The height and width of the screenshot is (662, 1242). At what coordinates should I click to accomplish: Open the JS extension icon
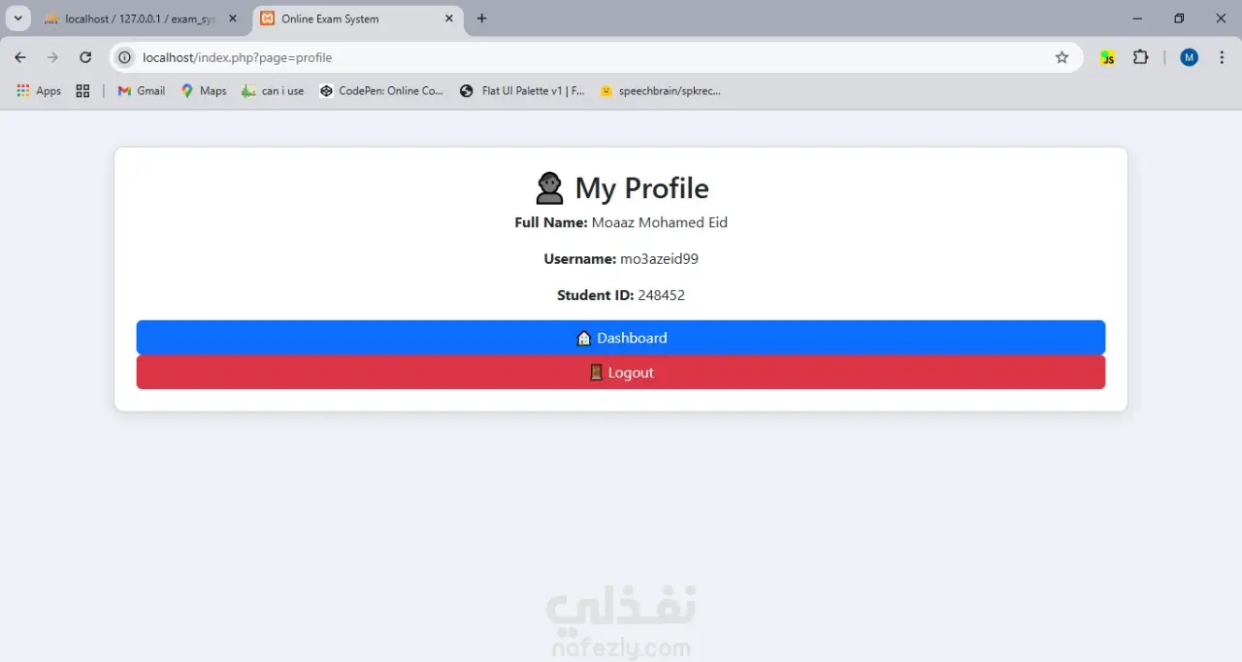(x=1107, y=57)
